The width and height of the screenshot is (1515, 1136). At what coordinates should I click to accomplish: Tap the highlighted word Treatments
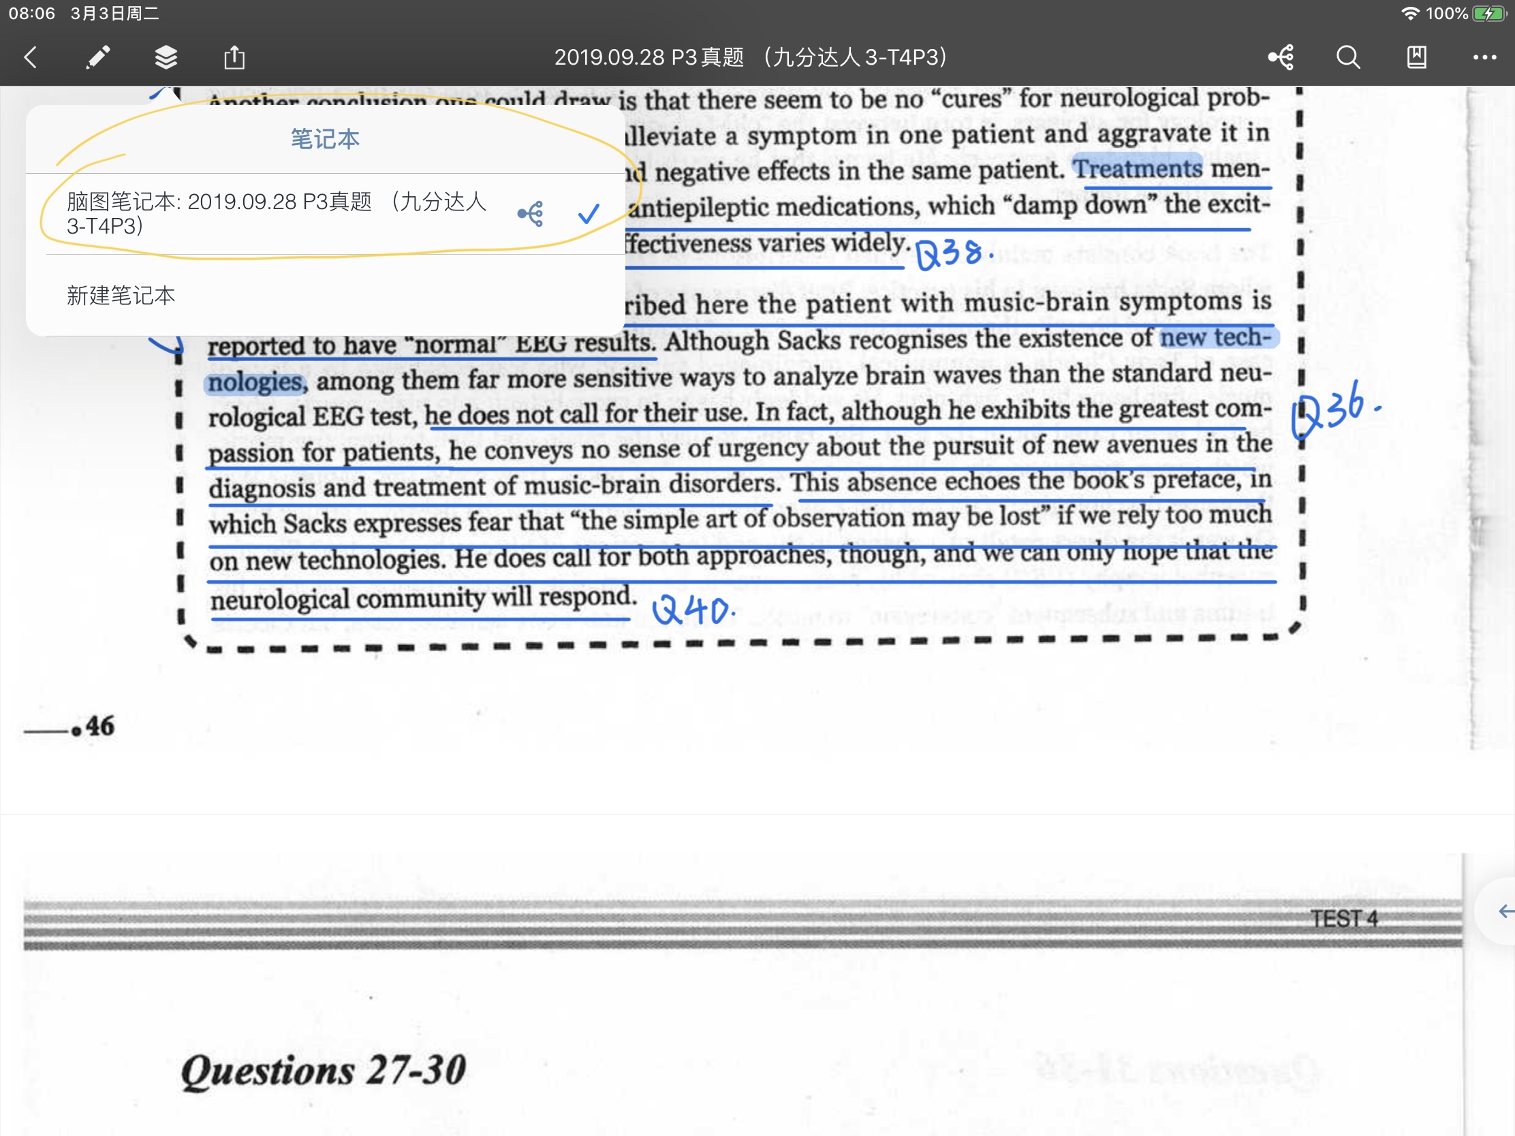click(1137, 168)
